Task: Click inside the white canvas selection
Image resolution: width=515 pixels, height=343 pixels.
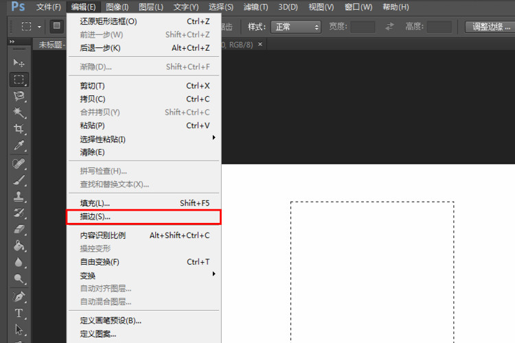Action: 372,272
